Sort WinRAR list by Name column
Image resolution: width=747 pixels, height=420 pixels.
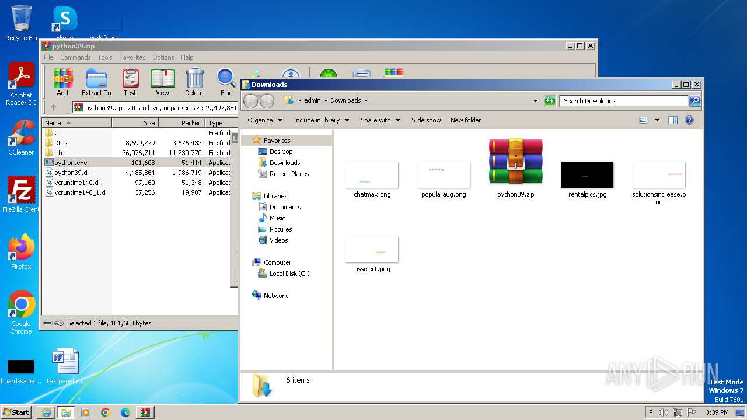(x=76, y=123)
